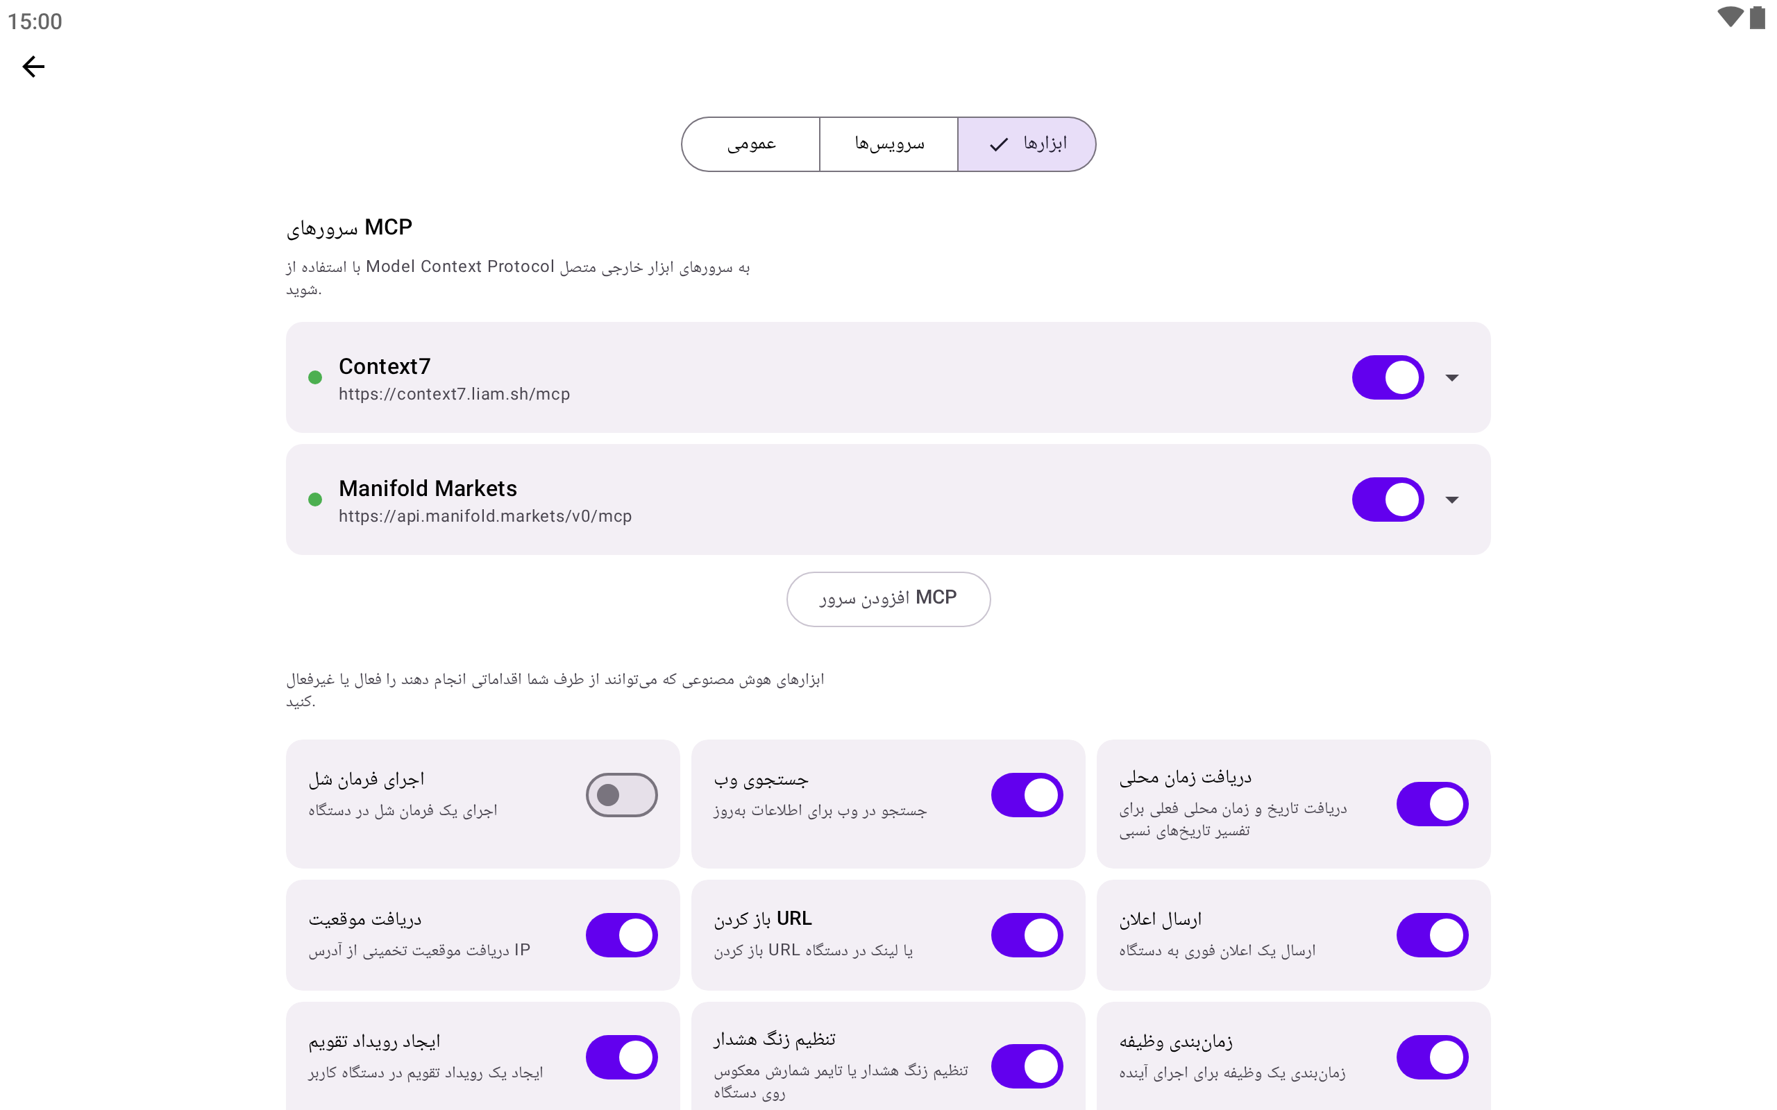Viewport: 1777px width, 1110px height.
Task: Switch to the عمومی tab
Action: click(750, 144)
